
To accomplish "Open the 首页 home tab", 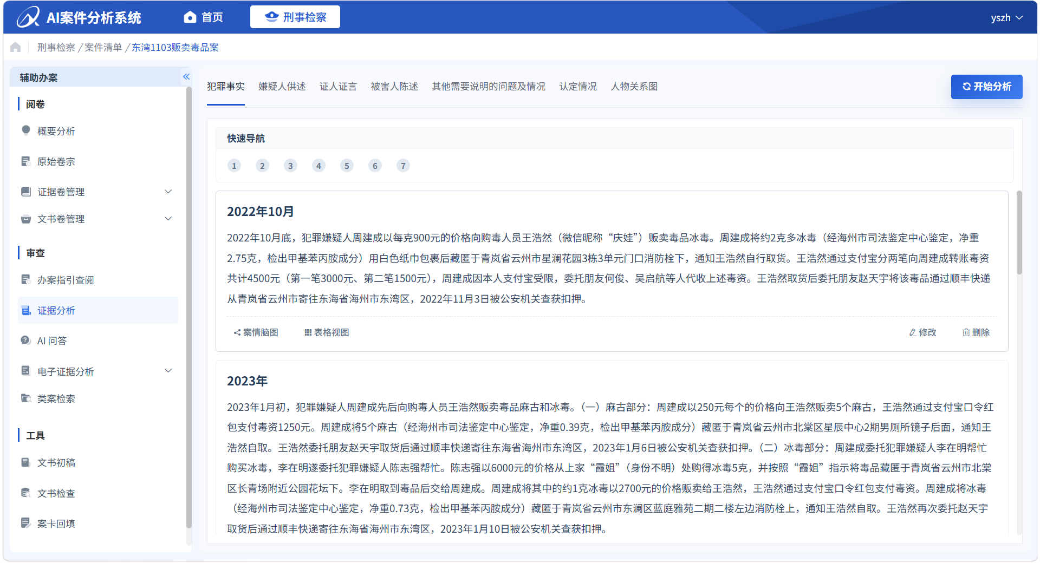I will 203,17.
